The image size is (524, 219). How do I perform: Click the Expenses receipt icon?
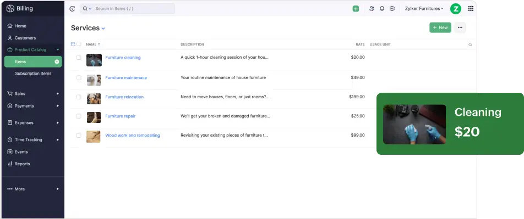coord(10,122)
